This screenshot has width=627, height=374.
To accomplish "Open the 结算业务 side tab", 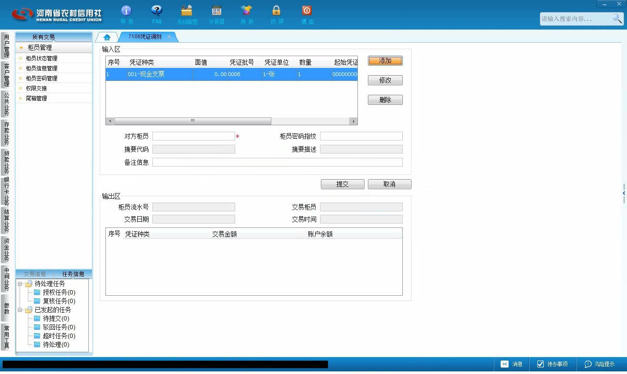I will (6, 221).
